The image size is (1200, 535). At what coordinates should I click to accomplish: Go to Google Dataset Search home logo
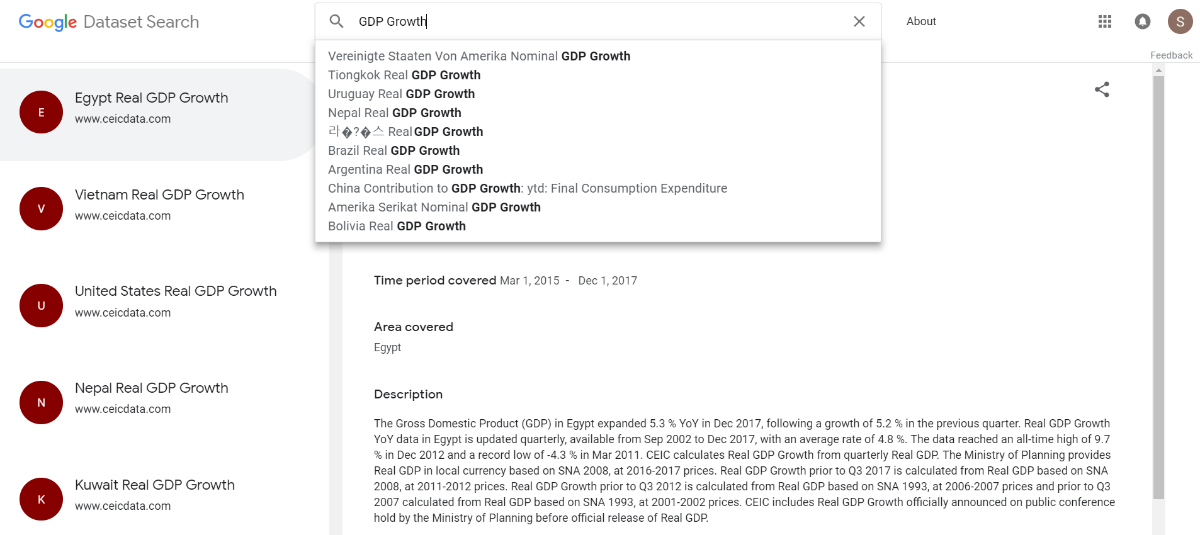109,22
